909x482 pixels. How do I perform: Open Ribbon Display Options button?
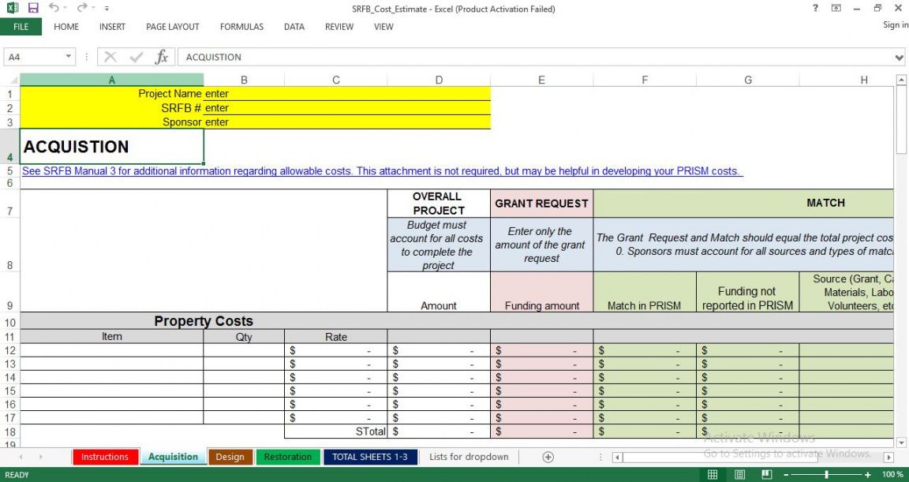tap(836, 8)
